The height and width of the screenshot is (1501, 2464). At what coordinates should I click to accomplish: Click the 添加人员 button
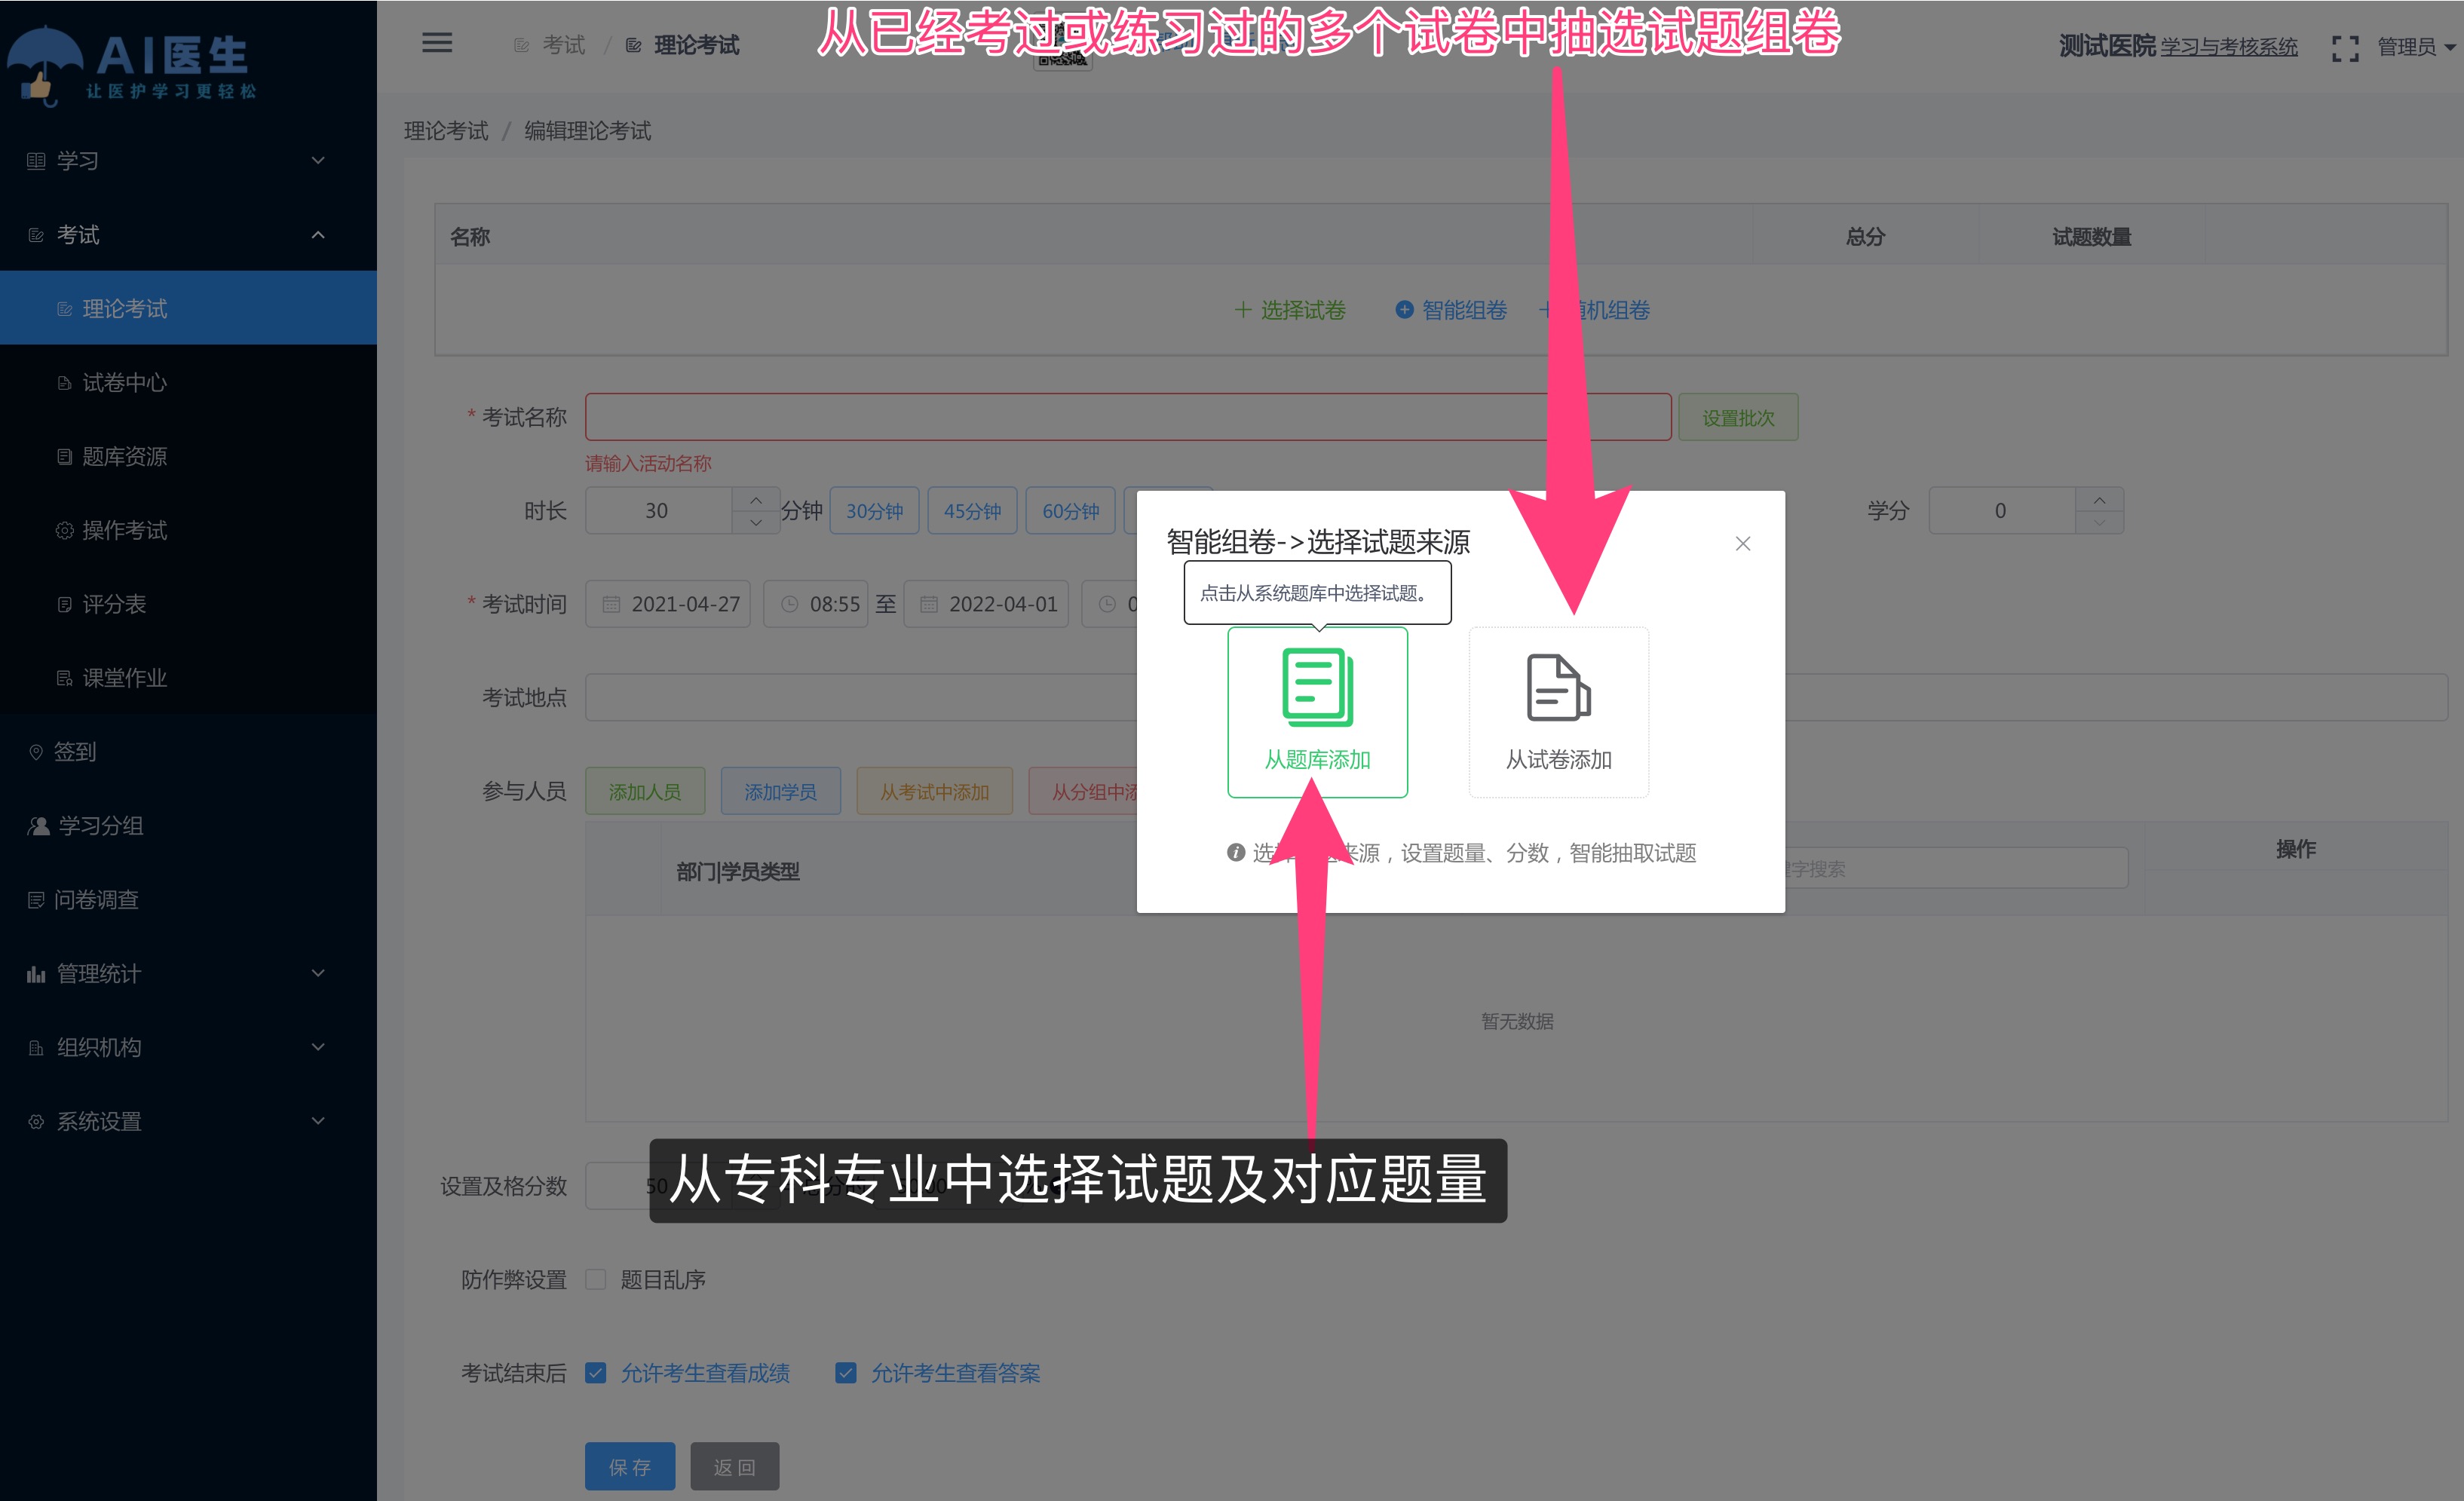pyautogui.click(x=645, y=791)
